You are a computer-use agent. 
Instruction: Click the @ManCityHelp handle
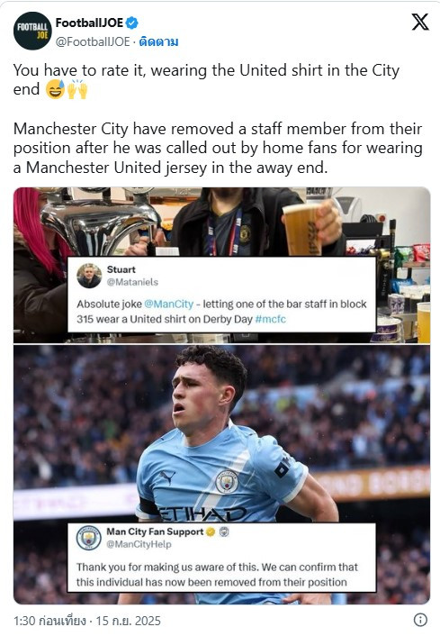[x=139, y=544]
